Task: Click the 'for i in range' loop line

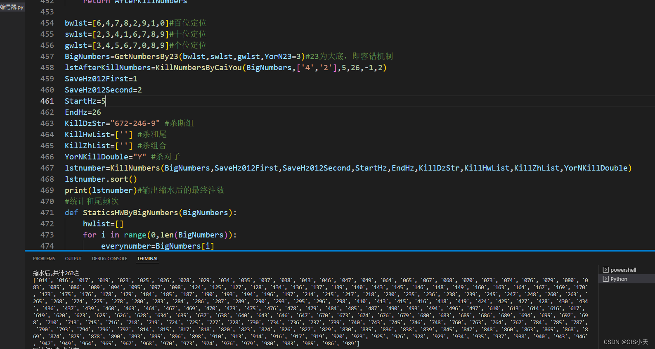Action: (160, 235)
